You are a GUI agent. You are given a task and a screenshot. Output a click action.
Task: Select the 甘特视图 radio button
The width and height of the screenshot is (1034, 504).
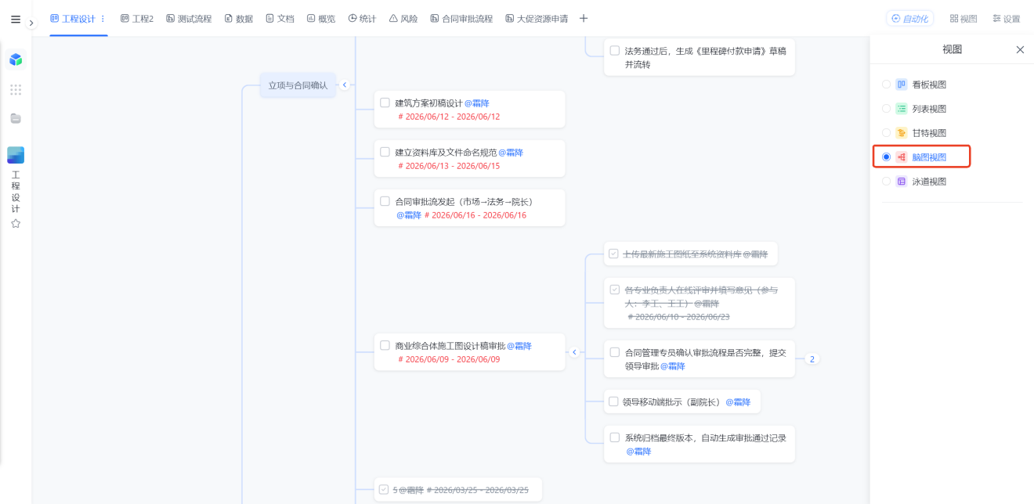[x=886, y=133]
